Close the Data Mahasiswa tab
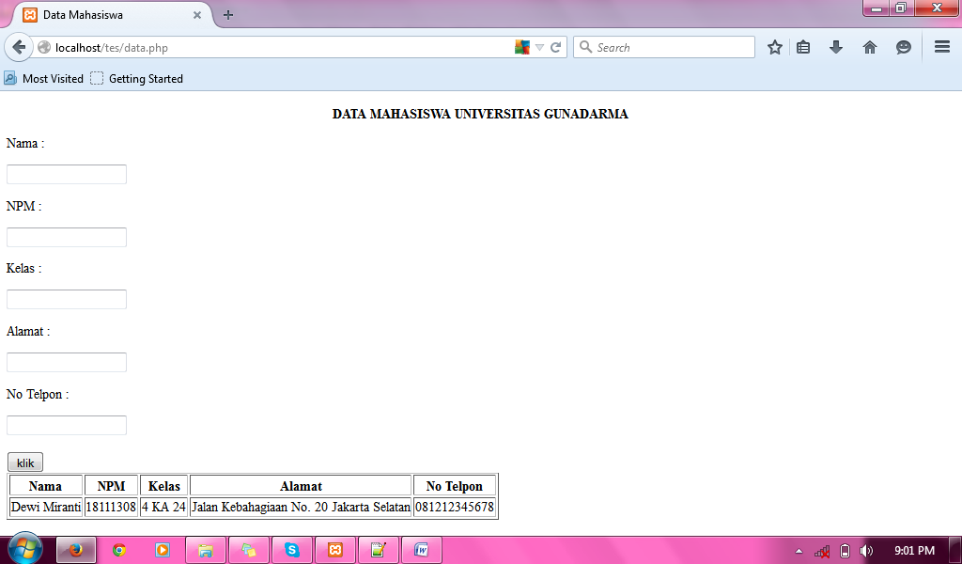This screenshot has height=564, width=962. coord(197,15)
